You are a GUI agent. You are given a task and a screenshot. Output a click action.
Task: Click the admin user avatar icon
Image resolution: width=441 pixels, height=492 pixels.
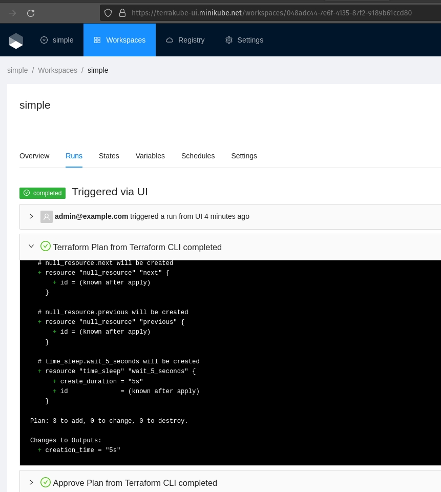pos(47,216)
